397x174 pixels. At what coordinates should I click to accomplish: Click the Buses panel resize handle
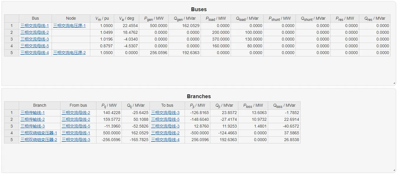tap(394, 83)
